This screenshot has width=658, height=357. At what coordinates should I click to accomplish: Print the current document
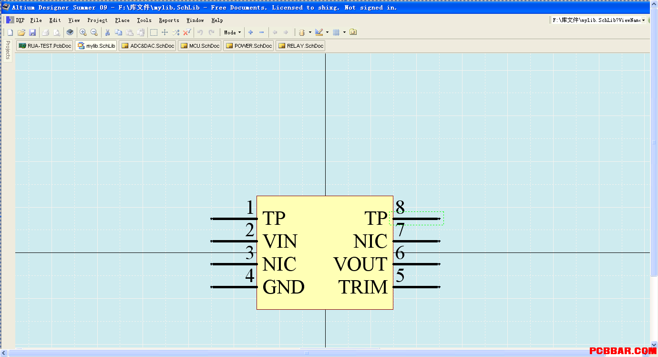pos(45,32)
